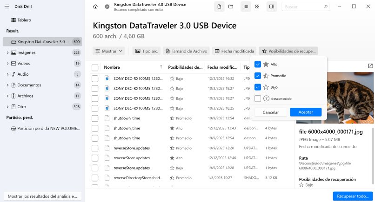Click the sort arrow in the Nombre column

(x=161, y=67)
